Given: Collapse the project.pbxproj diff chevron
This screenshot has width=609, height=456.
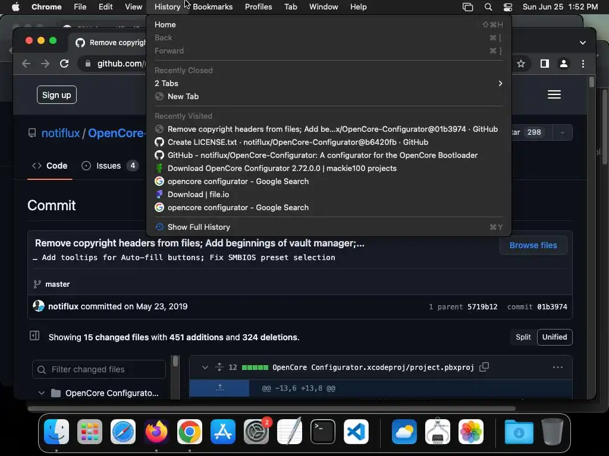Looking at the screenshot, I should pyautogui.click(x=205, y=367).
